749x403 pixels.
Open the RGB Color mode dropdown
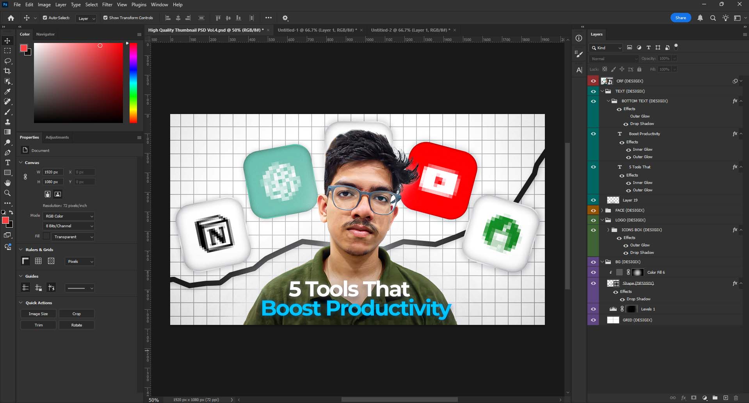69,216
